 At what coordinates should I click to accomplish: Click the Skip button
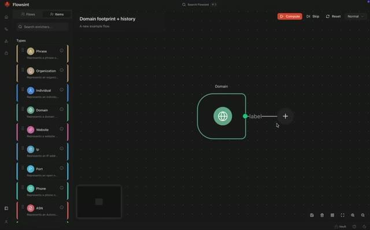click(x=313, y=16)
